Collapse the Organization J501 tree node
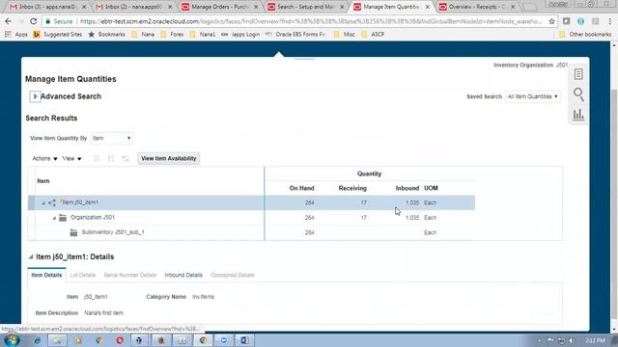 tap(54, 218)
